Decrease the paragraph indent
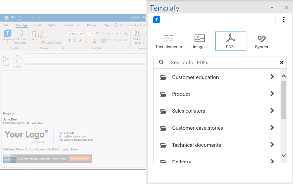Viewport: 293px width, 184px height. pos(121,41)
